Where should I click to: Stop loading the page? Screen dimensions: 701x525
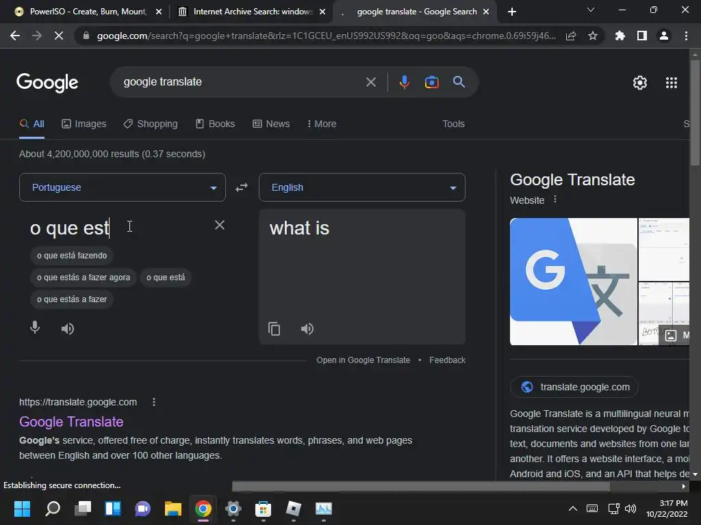59,36
